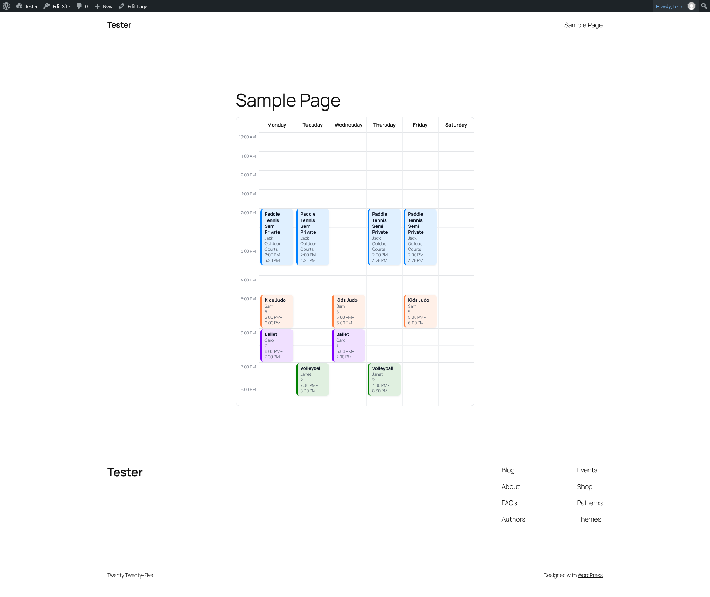Open the WordPress logo menu
The image size is (710, 597).
pos(6,6)
